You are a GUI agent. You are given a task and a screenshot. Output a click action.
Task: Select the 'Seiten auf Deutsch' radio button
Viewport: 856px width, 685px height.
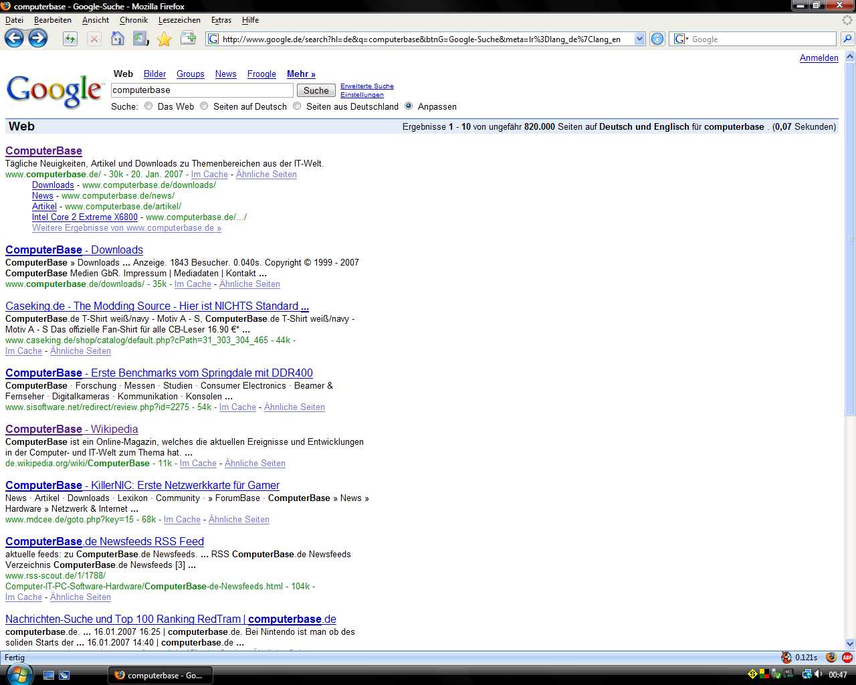(x=204, y=106)
